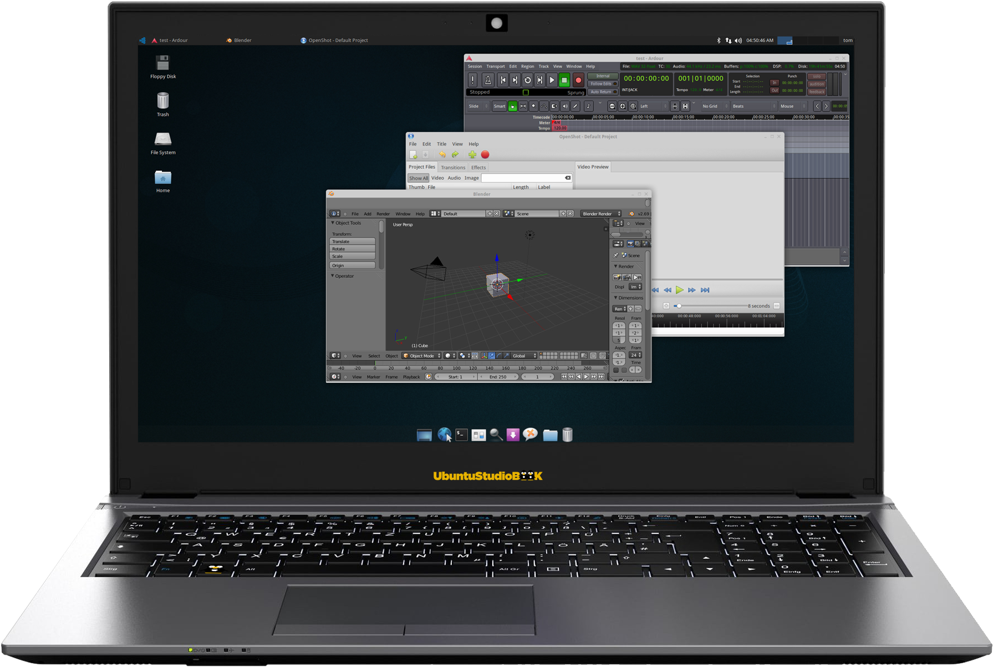This screenshot has height=667, width=993.
Task: Select the Ardour zoom-in magnifier icon
Action: click(x=623, y=106)
